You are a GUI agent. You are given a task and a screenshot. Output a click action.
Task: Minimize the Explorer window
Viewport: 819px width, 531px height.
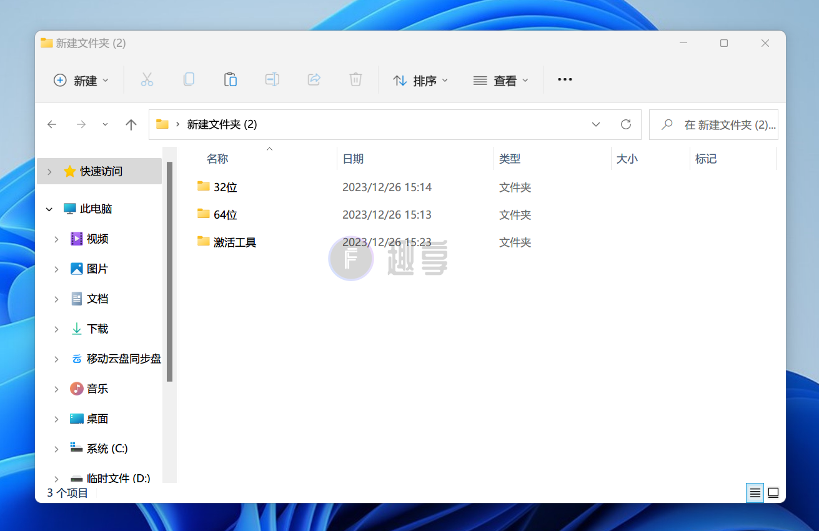click(x=683, y=43)
